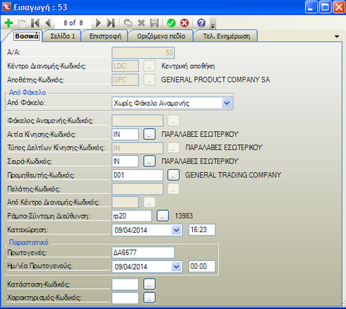Viewport: 346px width, 309px height.
Task: Open help with the question mark icon
Action: click(201, 23)
